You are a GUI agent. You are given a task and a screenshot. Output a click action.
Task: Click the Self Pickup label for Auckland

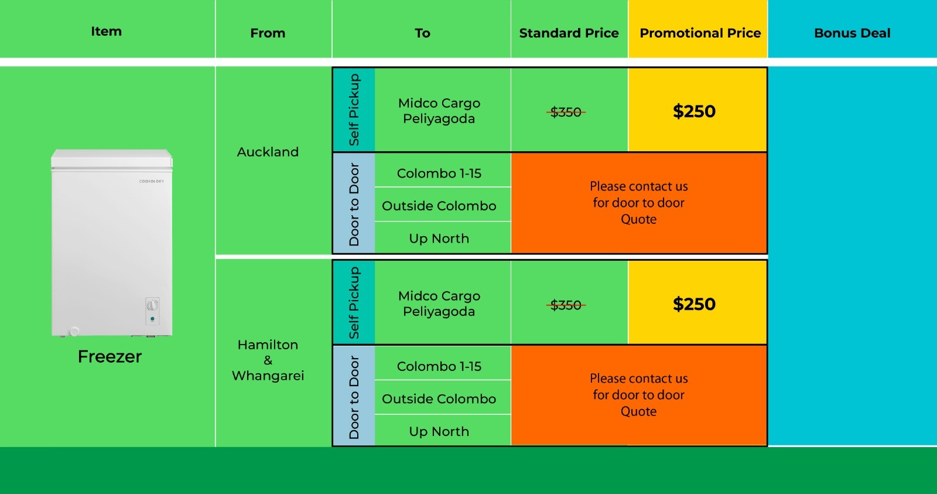[x=354, y=110]
